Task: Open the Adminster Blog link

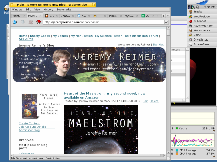Action: tap(29, 130)
